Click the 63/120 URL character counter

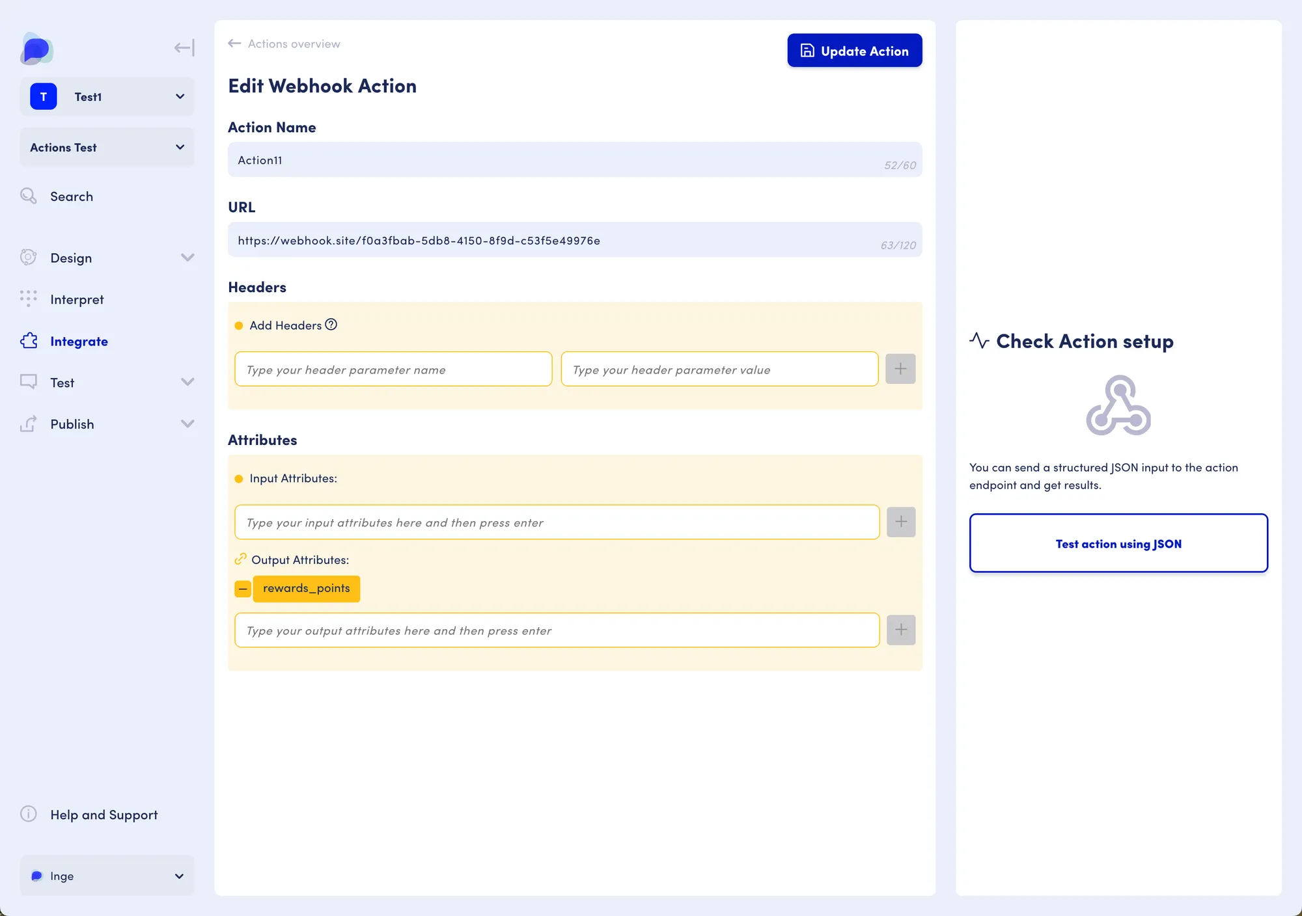click(898, 245)
